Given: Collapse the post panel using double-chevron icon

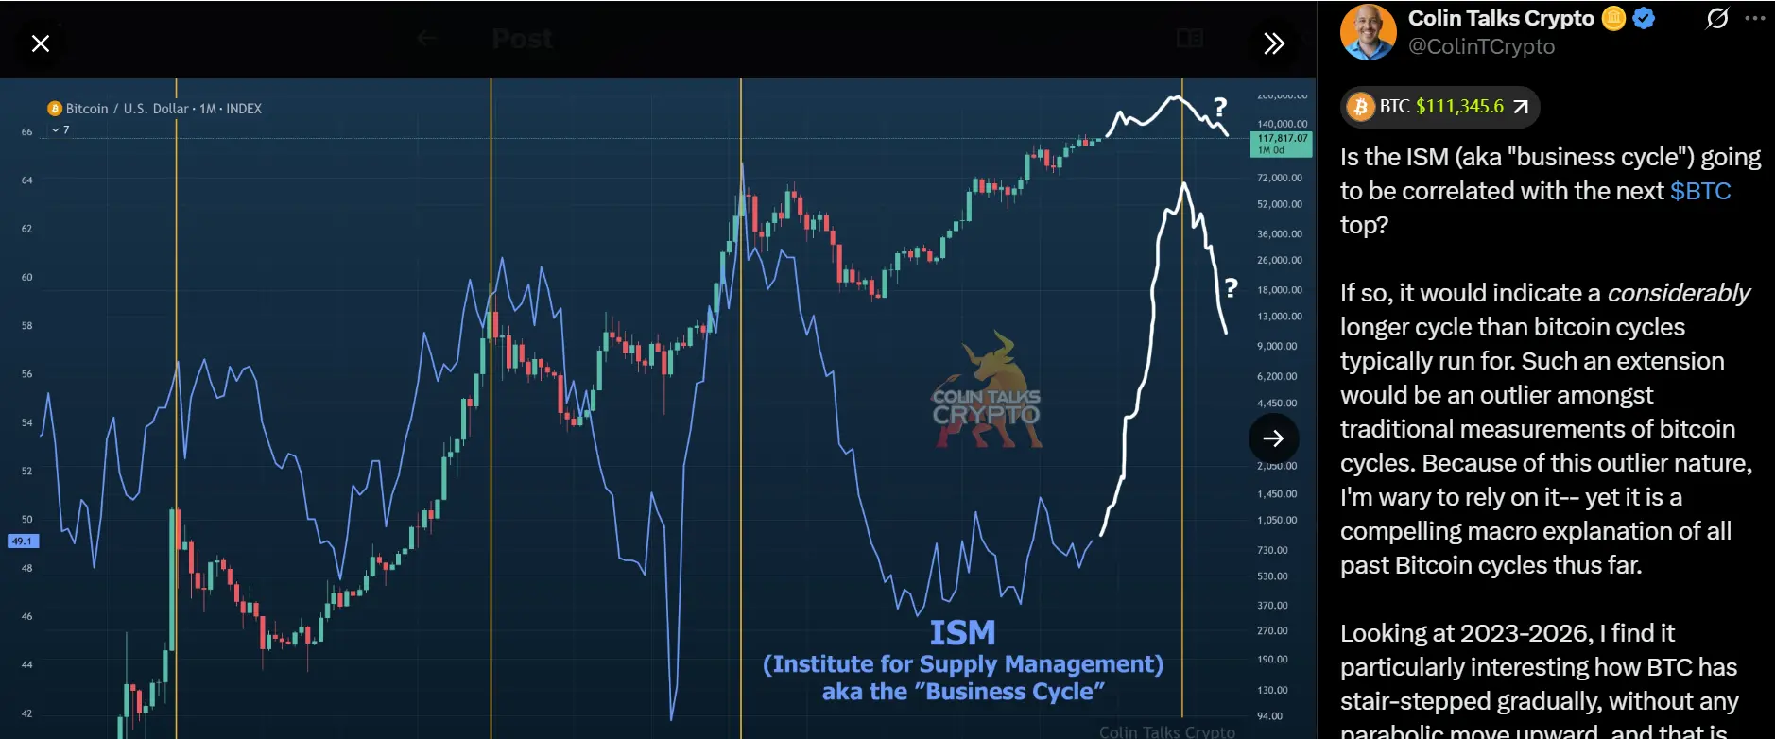Looking at the screenshot, I should (1274, 43).
